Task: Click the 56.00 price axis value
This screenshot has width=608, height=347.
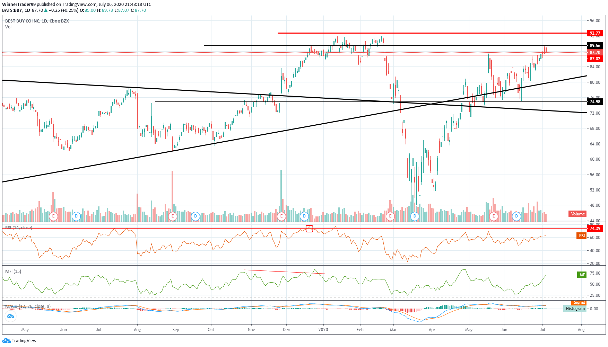Action: [x=595, y=175]
